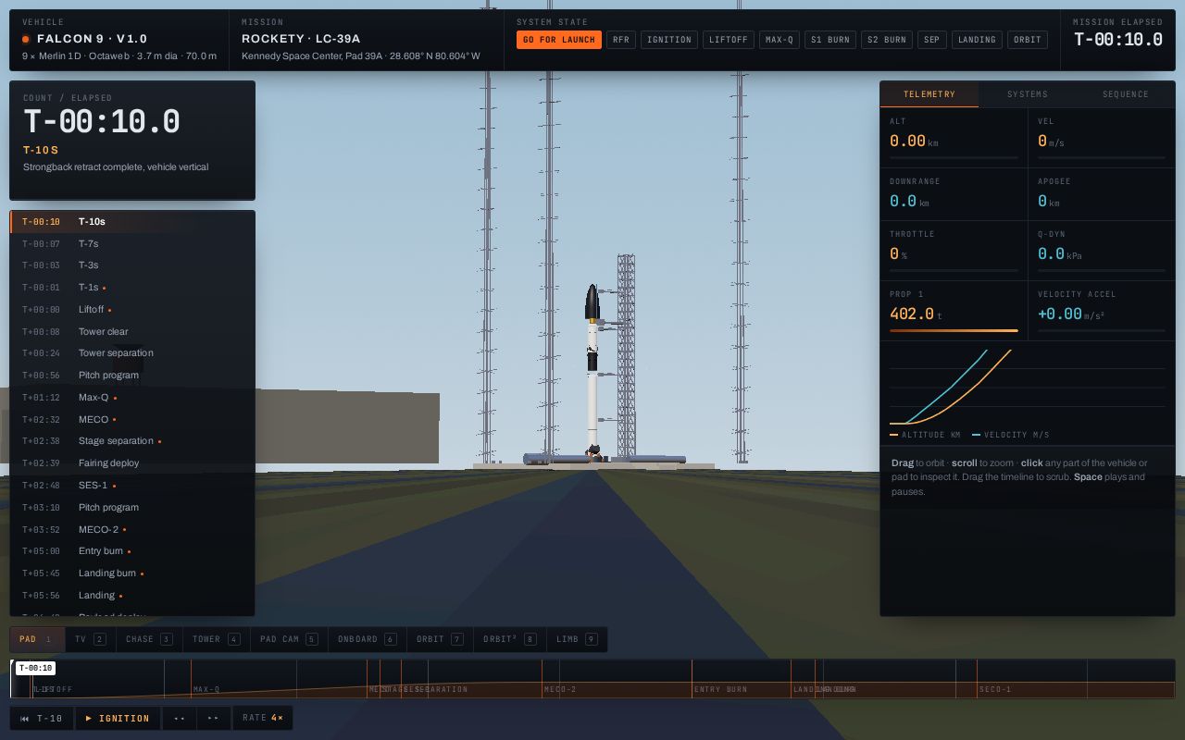Click the GO FOR LAUNCH state chip

pyautogui.click(x=559, y=40)
